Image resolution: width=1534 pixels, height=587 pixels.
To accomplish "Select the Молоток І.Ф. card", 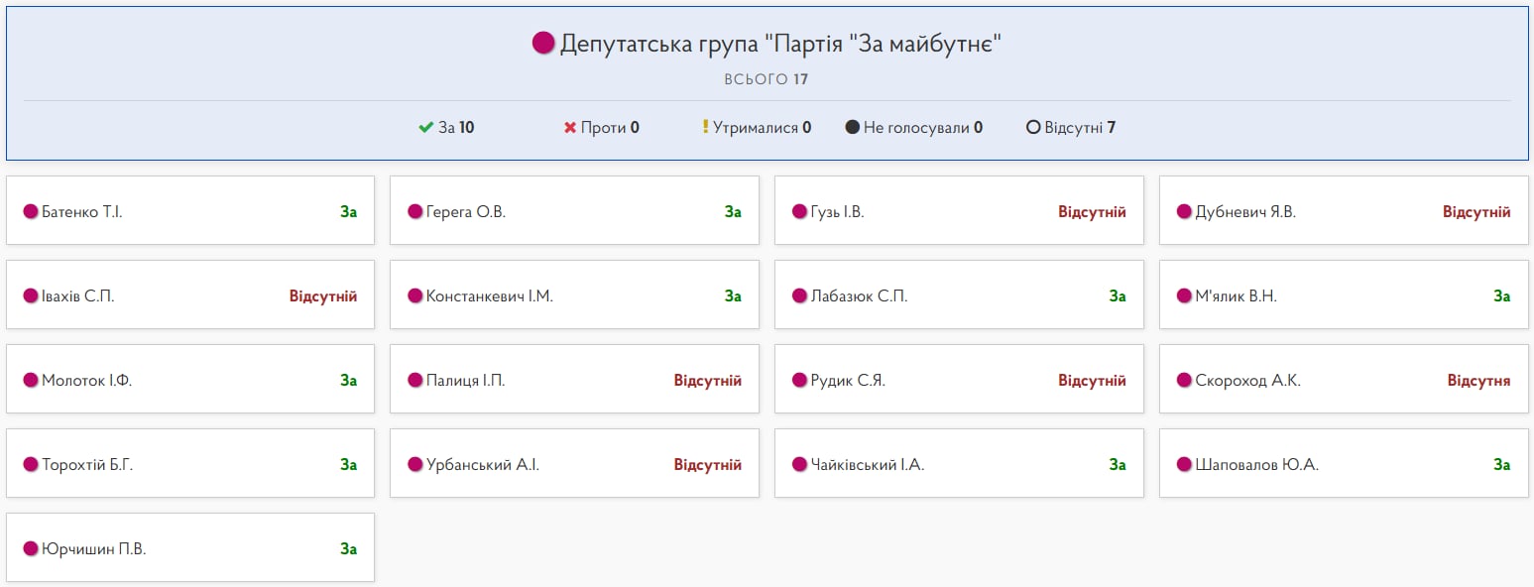I will click(x=190, y=380).
